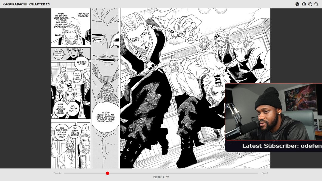Click the "Pages: 18 - 19" indicator
This screenshot has width=322, height=181.
[161, 177]
